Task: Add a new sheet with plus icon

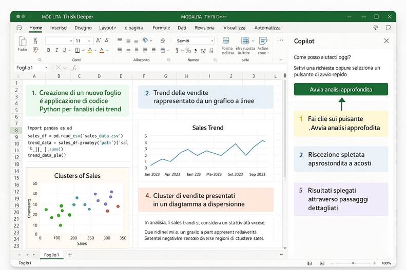Action: pyautogui.click(x=70, y=255)
